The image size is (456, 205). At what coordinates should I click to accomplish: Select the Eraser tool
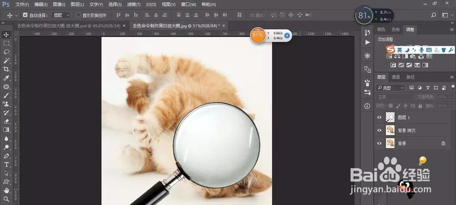(6, 121)
